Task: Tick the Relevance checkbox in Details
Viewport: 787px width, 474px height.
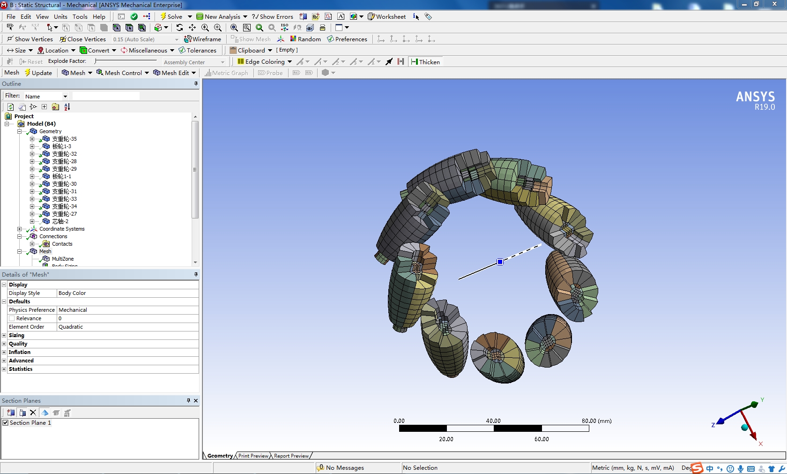Action: 12,319
